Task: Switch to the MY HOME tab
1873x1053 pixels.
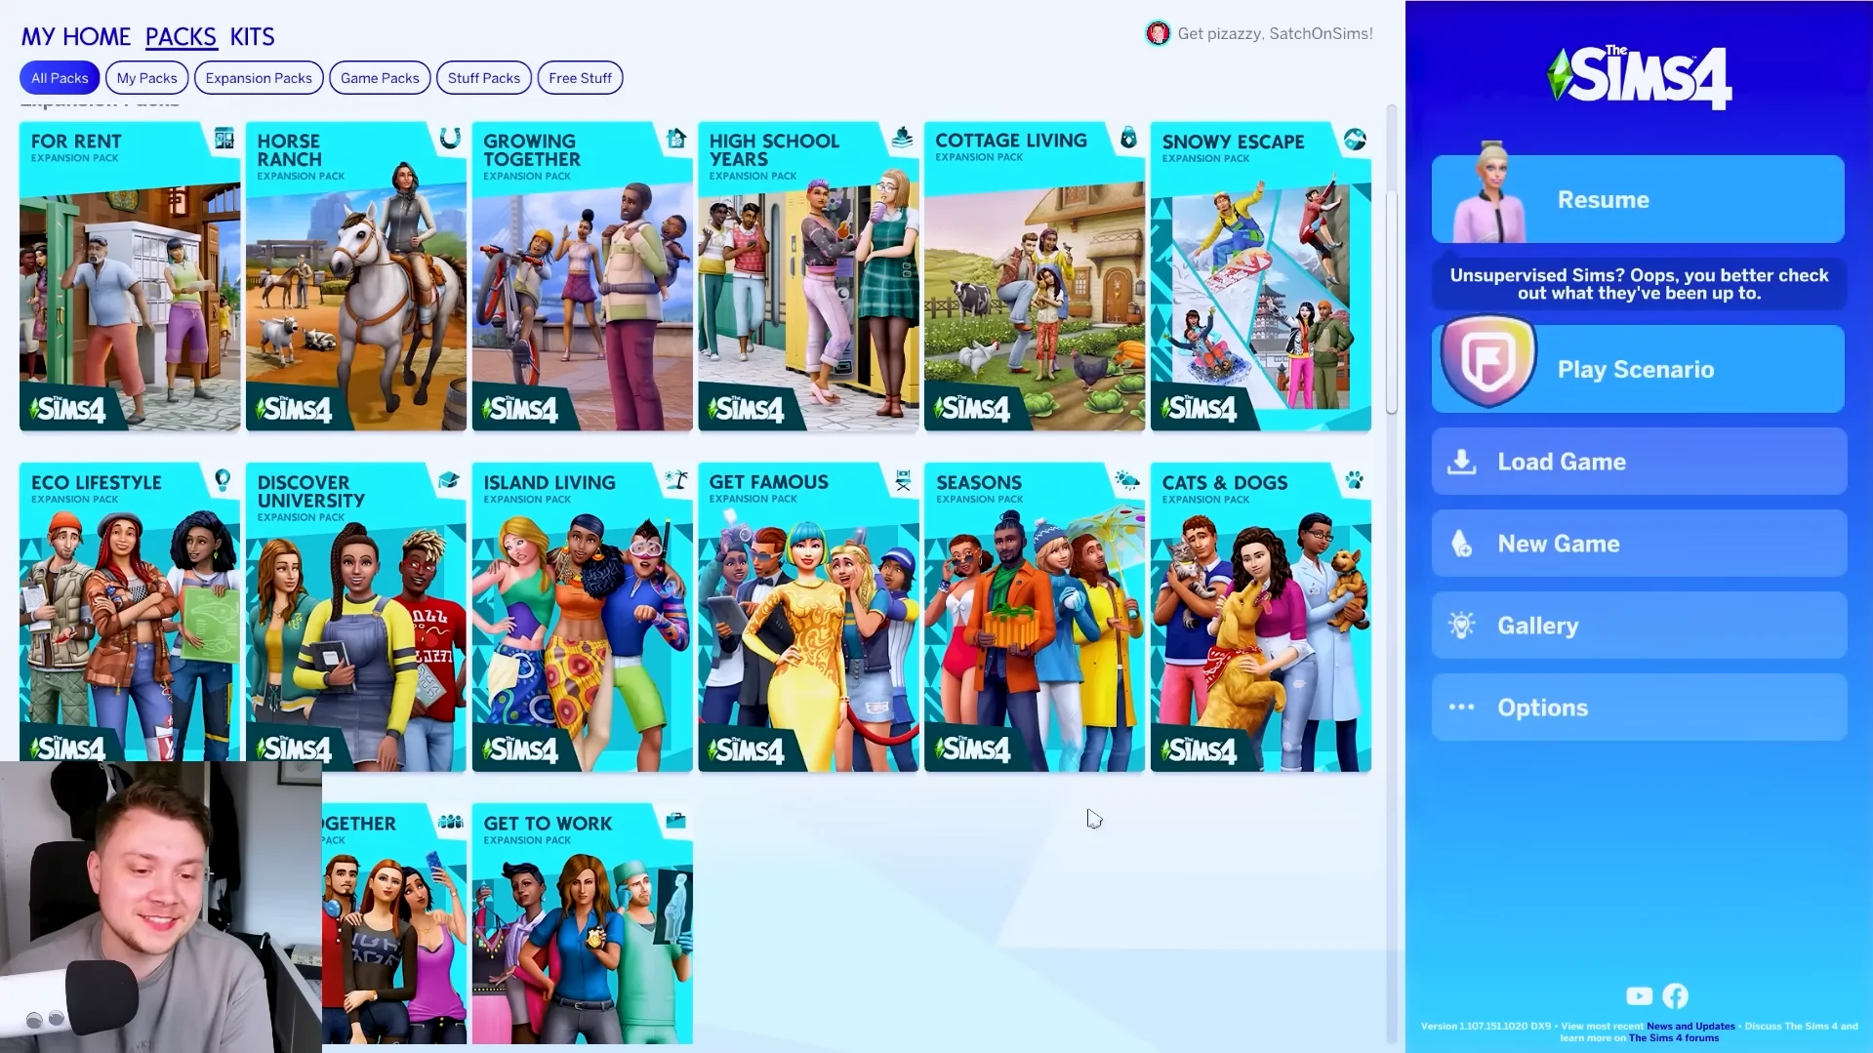Action: (75, 36)
